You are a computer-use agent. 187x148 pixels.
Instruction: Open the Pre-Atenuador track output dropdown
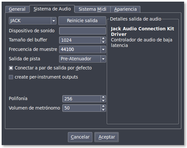click(83, 59)
